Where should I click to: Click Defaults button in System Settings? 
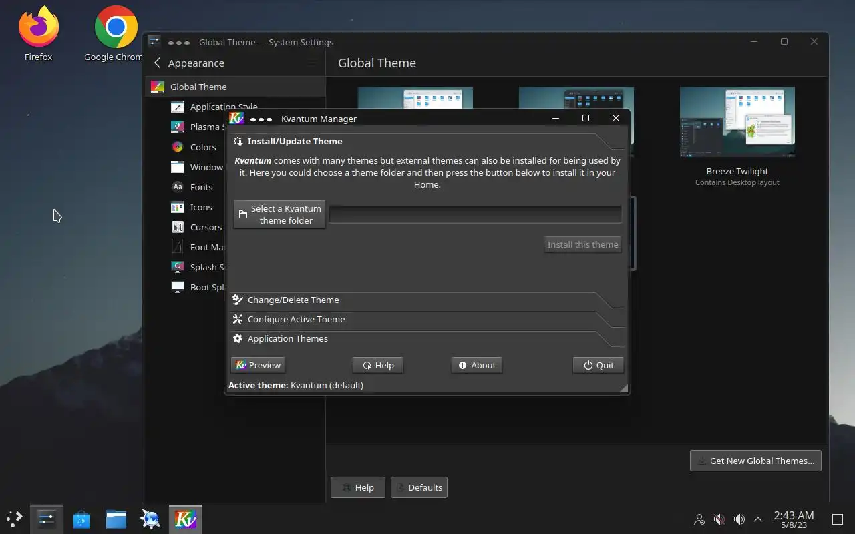tap(419, 487)
